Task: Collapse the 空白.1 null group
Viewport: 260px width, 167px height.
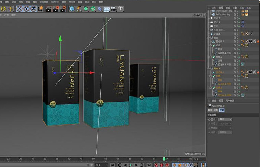Action: coord(208,69)
